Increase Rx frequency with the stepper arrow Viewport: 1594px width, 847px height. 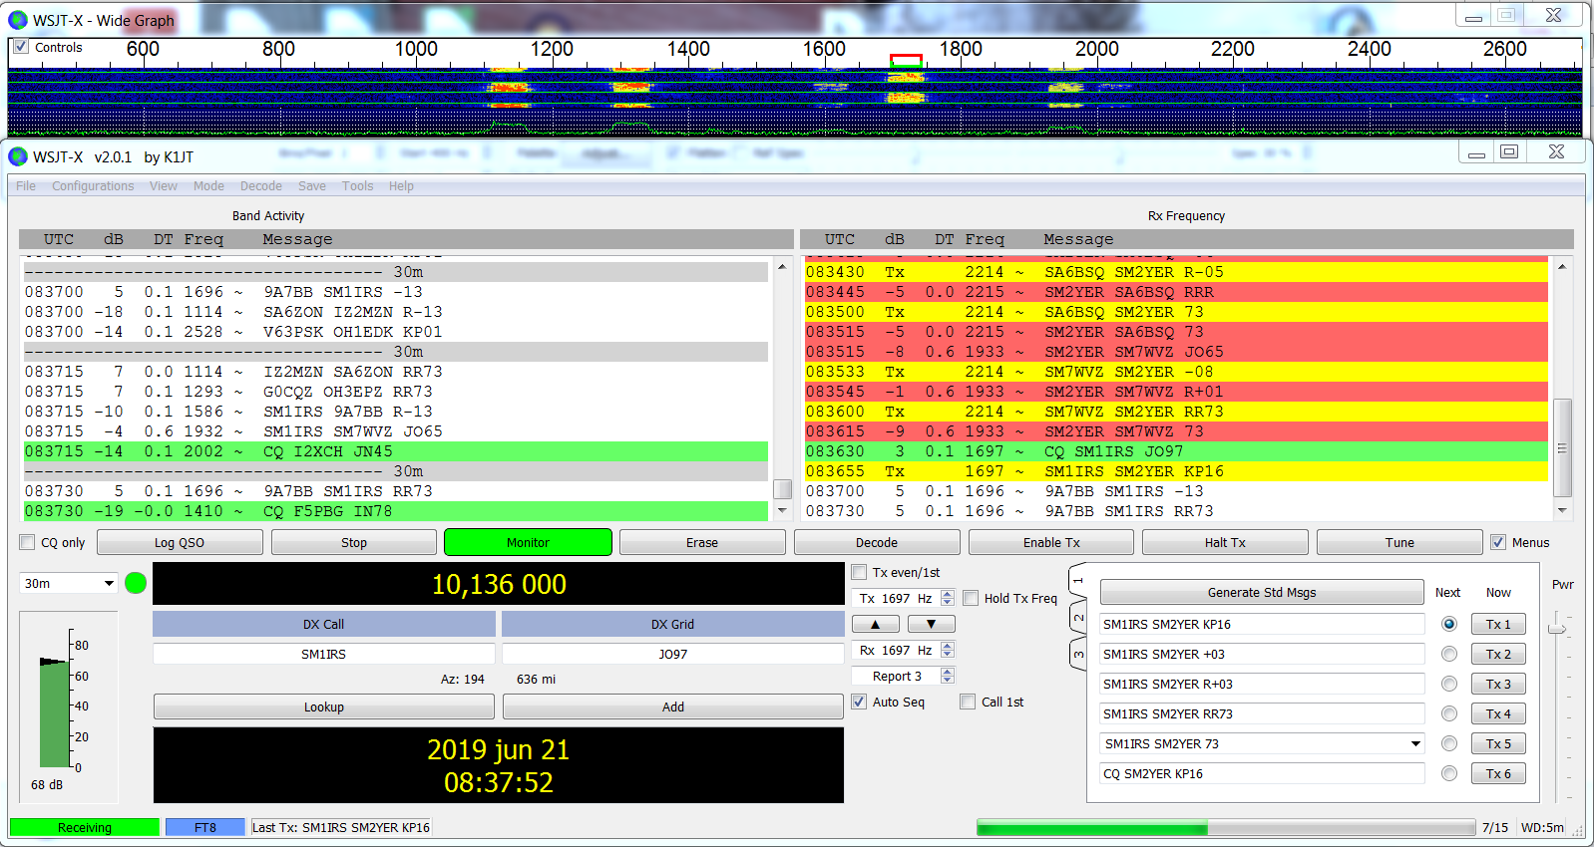(x=948, y=646)
